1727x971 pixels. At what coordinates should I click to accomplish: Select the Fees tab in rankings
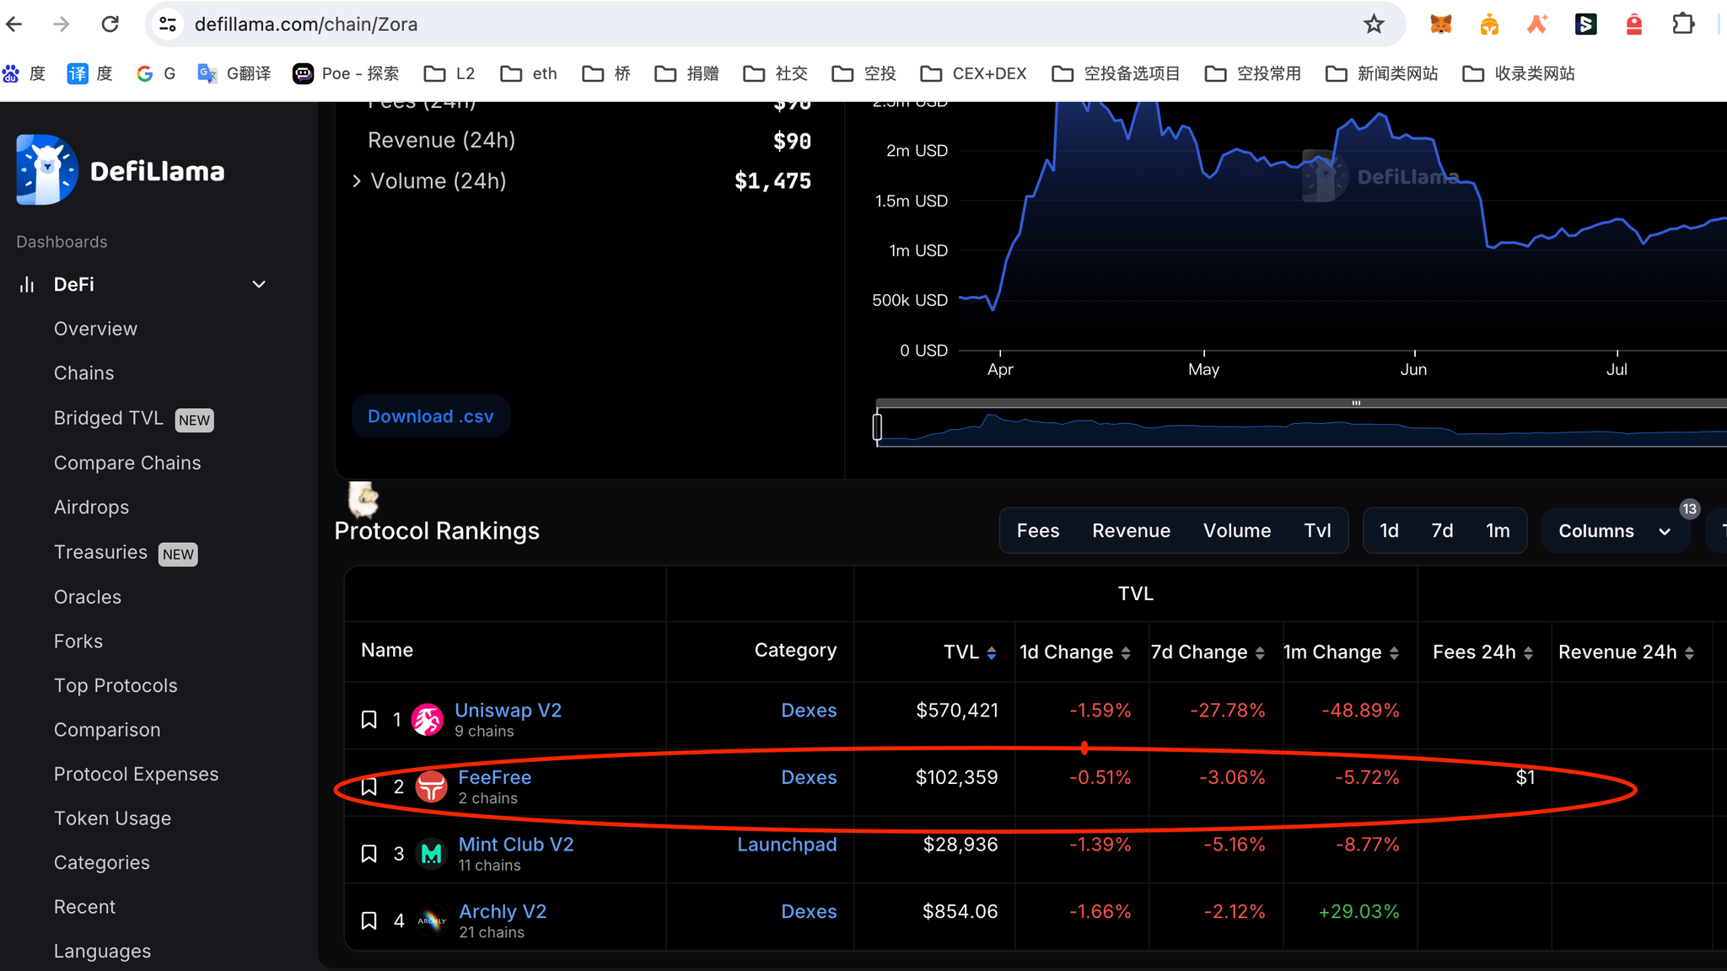[1037, 531]
